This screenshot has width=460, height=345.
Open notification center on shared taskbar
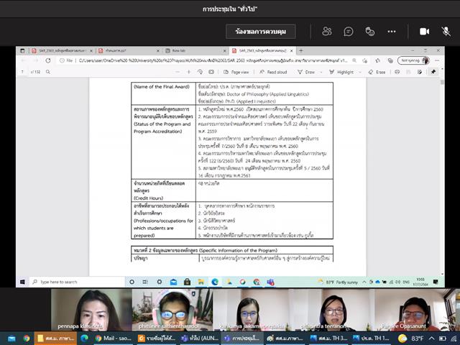click(436, 282)
